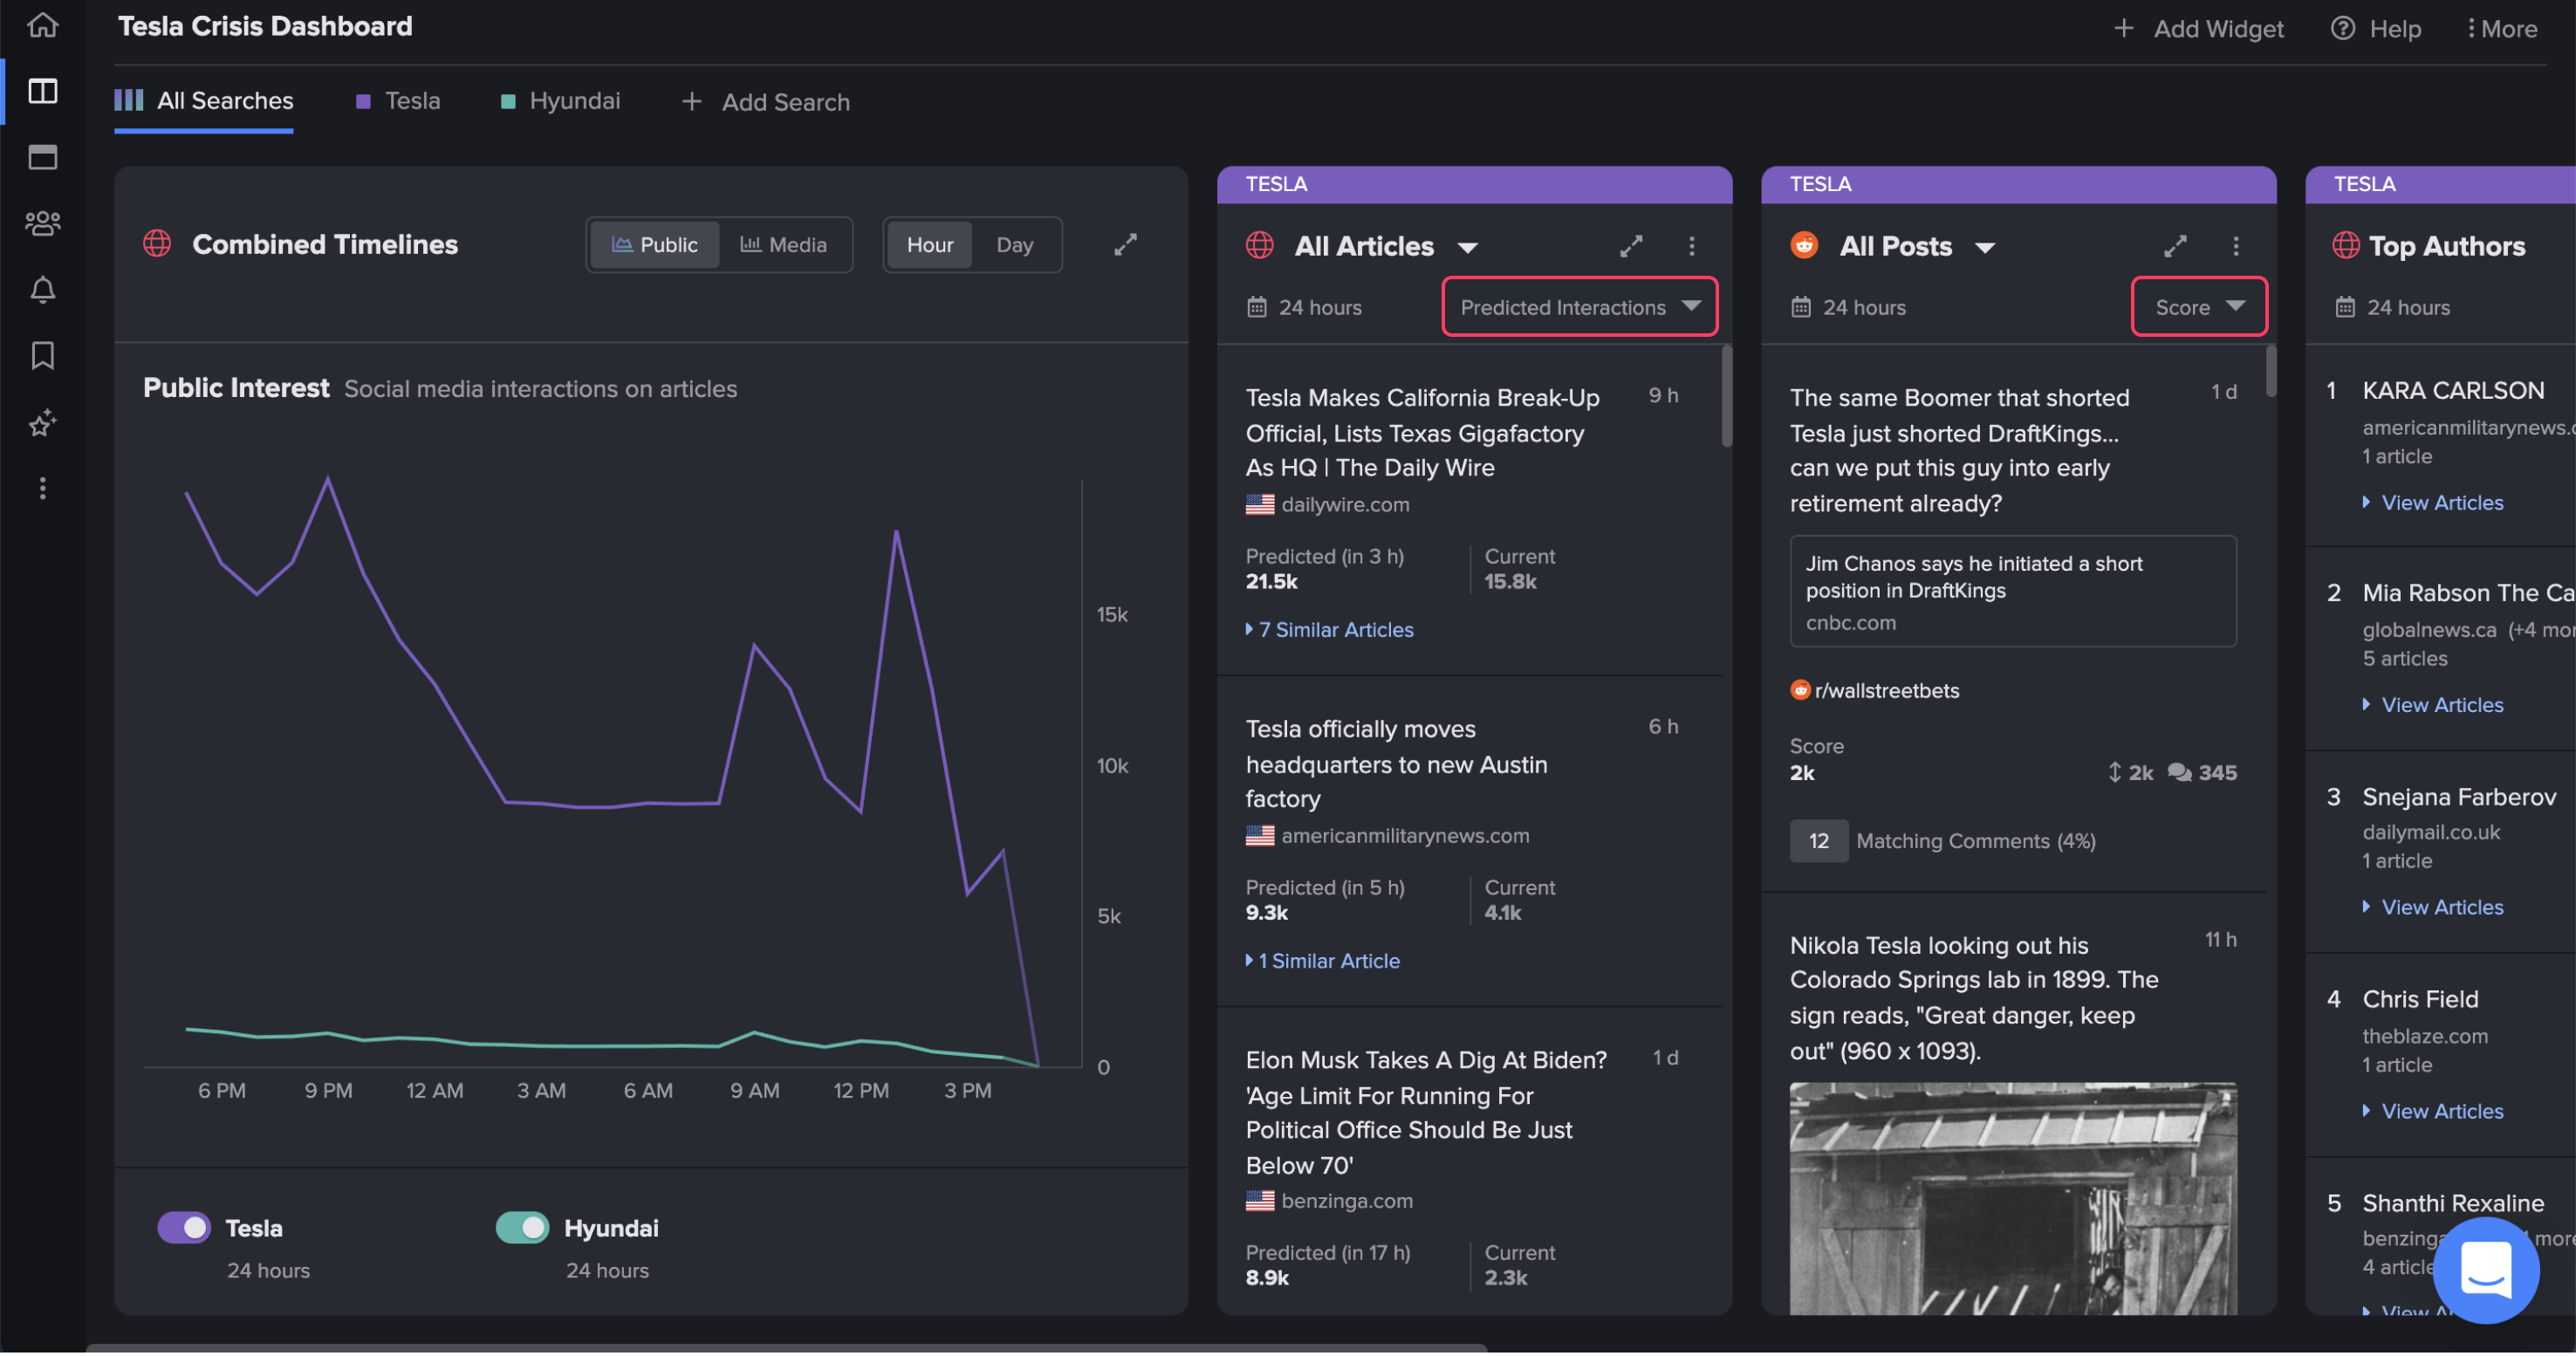Open the More menu in header
This screenshot has height=1356, width=2576.
[x=2501, y=28]
